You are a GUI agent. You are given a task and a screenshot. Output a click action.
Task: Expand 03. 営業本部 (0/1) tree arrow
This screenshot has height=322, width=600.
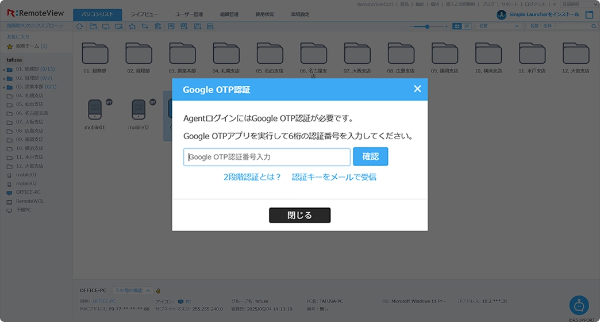(x=4, y=87)
